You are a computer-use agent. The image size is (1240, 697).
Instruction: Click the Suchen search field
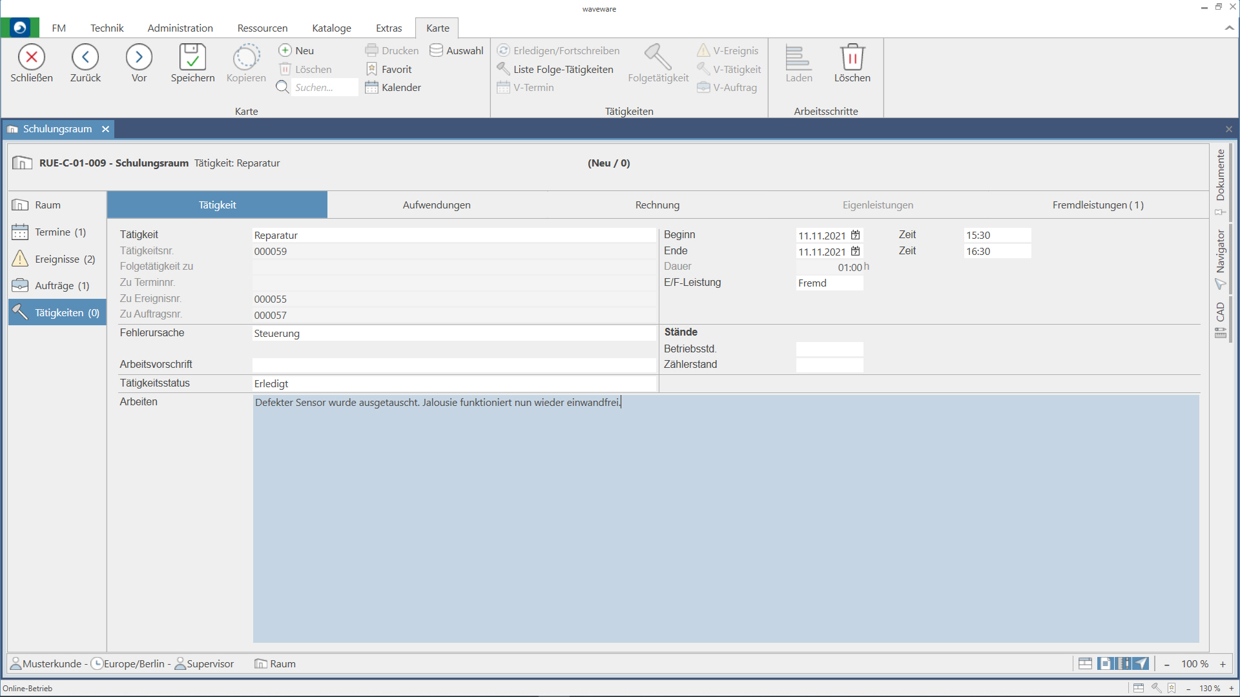[x=325, y=88]
